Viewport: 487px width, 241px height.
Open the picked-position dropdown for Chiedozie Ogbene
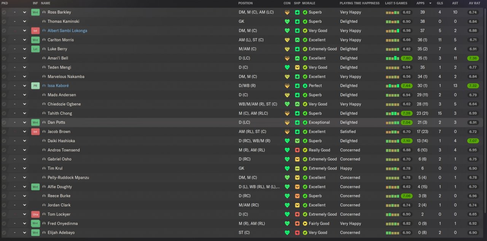25,104
